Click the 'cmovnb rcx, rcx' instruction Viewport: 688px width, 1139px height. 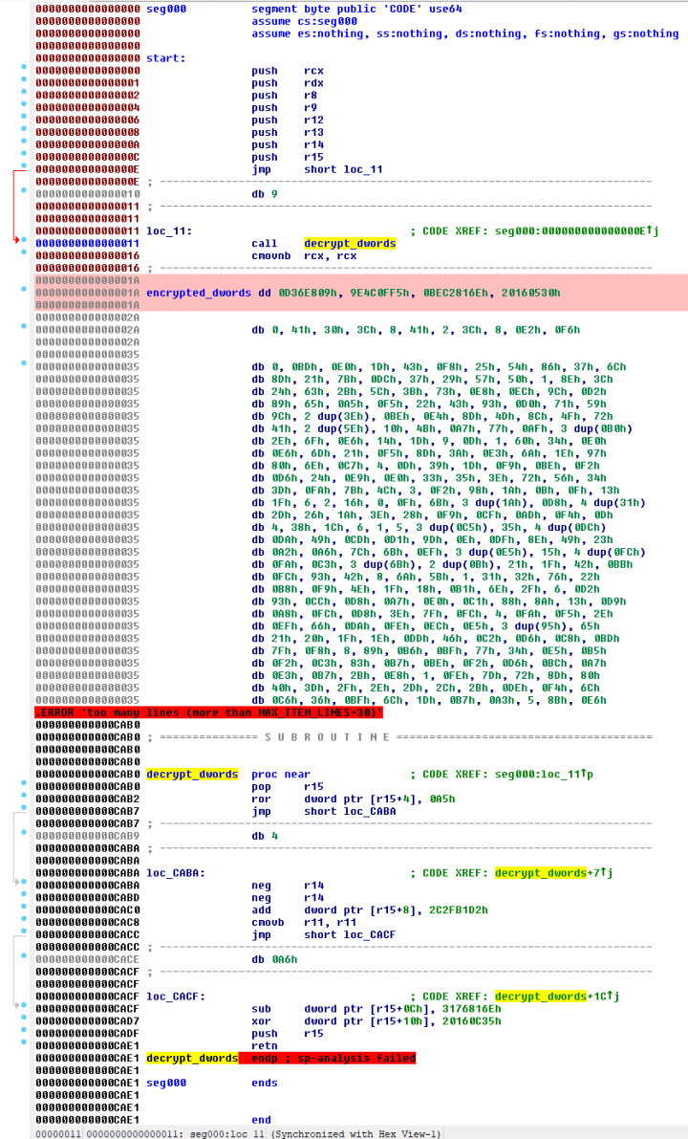304,255
